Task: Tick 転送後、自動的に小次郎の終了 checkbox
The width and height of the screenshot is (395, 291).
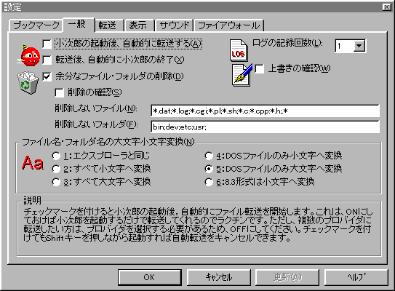Action: click(47, 60)
